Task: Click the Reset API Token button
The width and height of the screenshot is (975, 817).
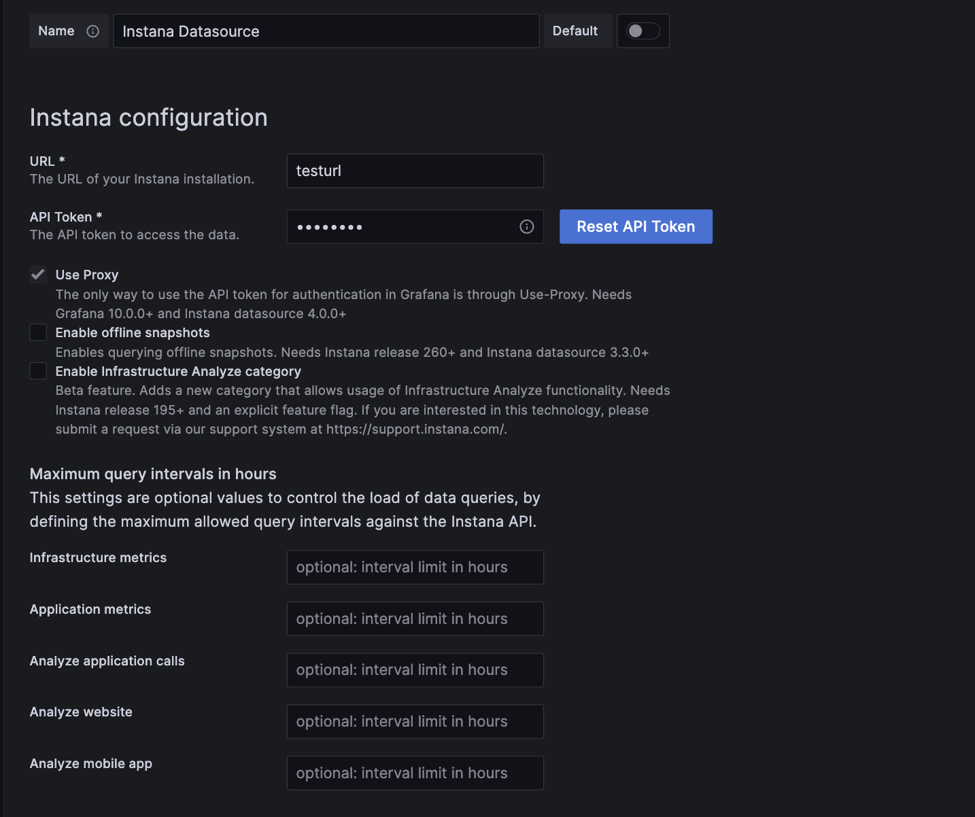Action: coord(636,226)
